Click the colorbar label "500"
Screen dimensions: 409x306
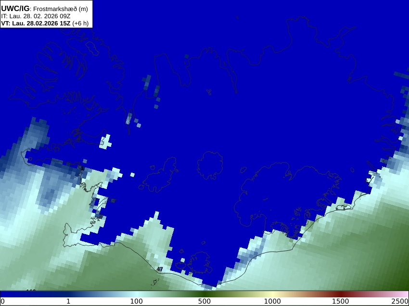point(204,302)
